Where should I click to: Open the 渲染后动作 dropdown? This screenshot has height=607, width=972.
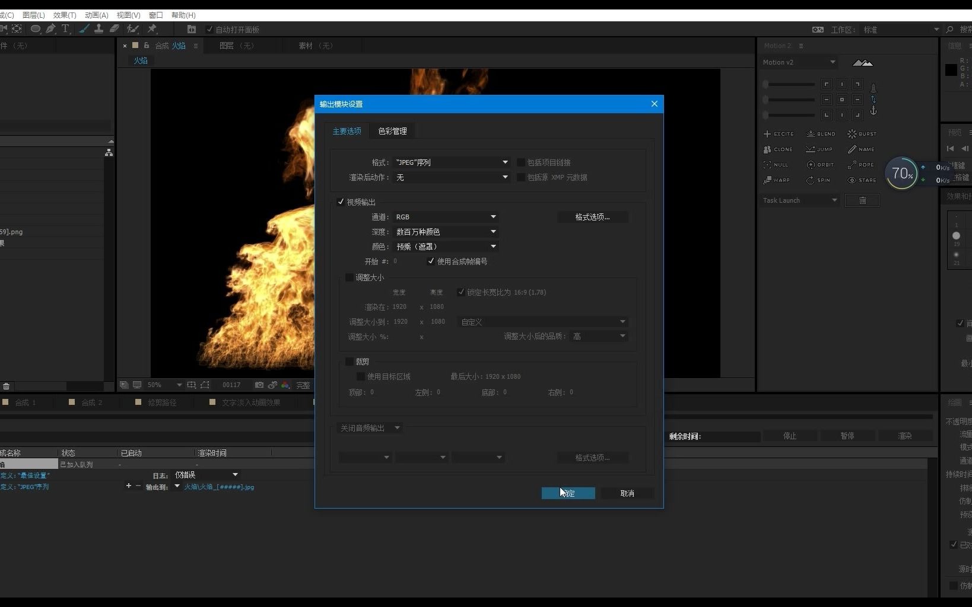(452, 177)
